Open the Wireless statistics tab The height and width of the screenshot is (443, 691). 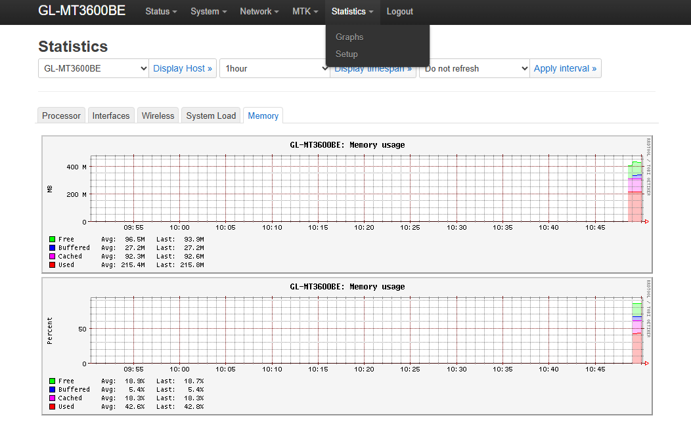[x=158, y=116]
